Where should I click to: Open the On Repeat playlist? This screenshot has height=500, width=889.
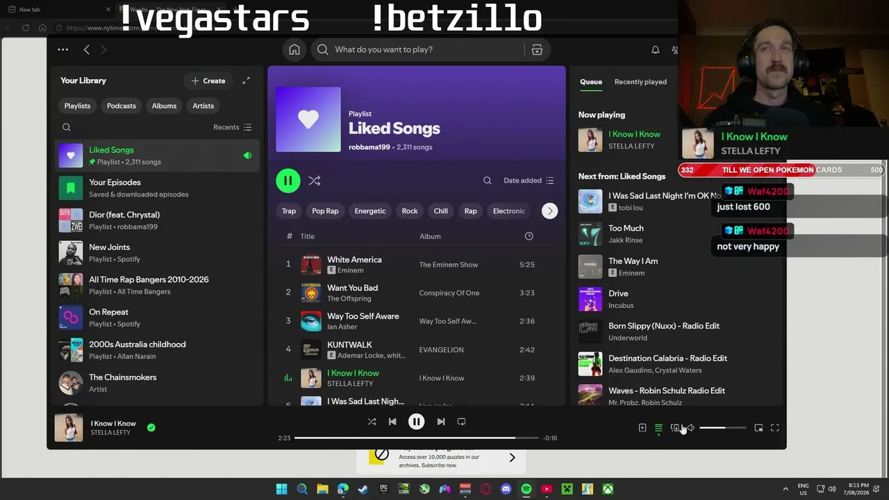tap(157, 317)
